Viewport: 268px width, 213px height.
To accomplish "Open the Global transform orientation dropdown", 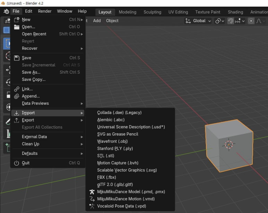I will [x=198, y=21].
